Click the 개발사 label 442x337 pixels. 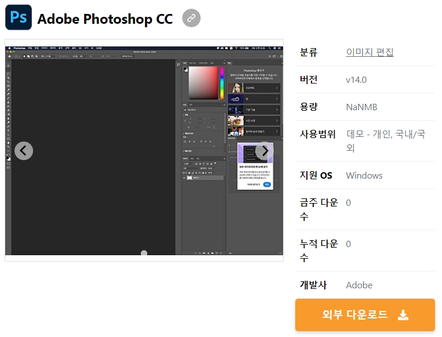pos(313,285)
